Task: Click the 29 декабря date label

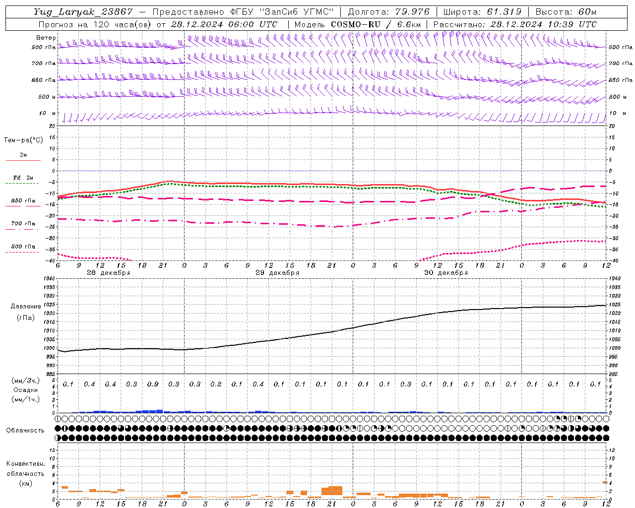Action: coord(277,273)
